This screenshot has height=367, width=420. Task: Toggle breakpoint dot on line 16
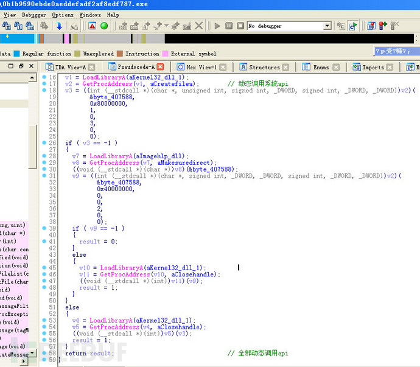point(44,77)
